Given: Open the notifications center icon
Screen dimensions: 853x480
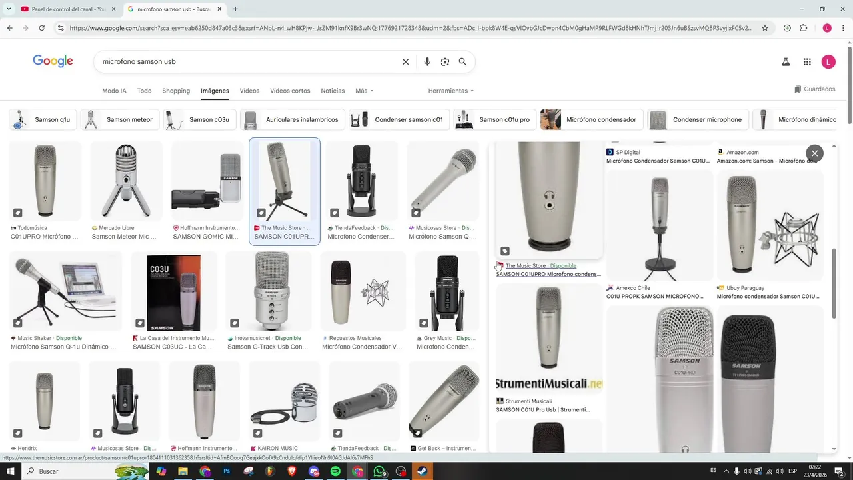Looking at the screenshot, I should coord(839,471).
